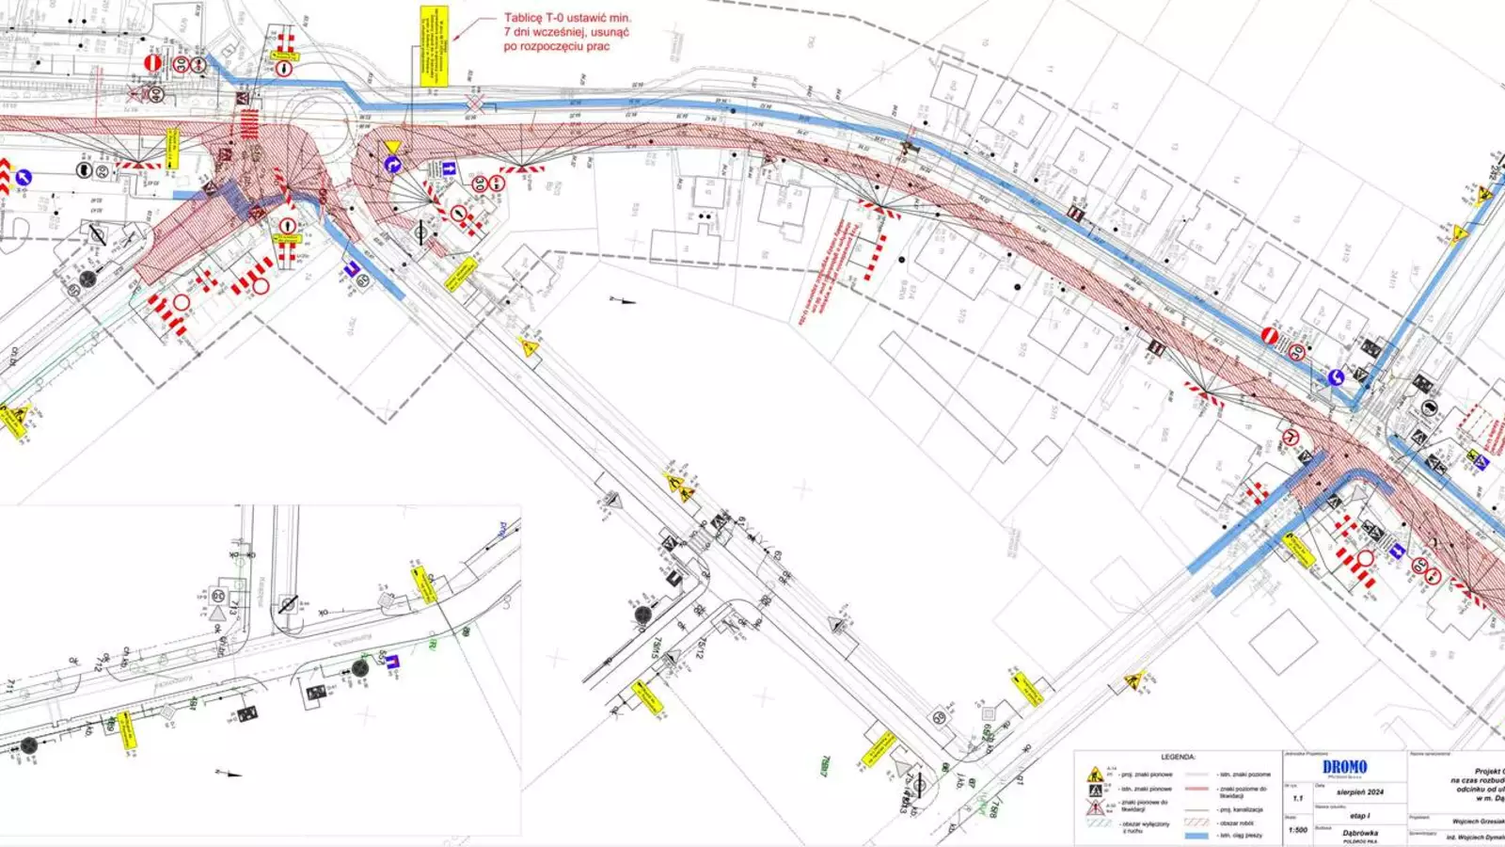Click the 'Dąbrówka' project location text
The image size is (1505, 847).
(x=1360, y=833)
